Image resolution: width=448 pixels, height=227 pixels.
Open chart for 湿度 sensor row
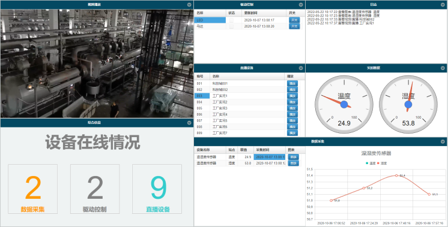pos(294,163)
